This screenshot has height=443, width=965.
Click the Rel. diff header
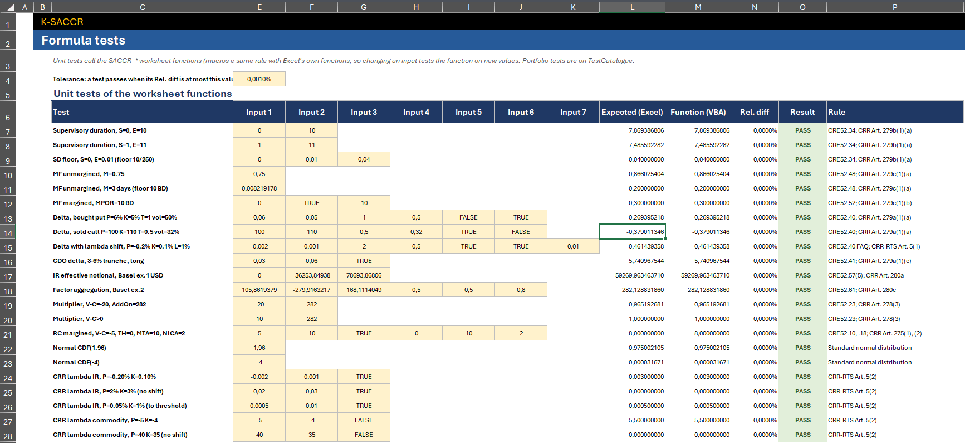click(755, 112)
